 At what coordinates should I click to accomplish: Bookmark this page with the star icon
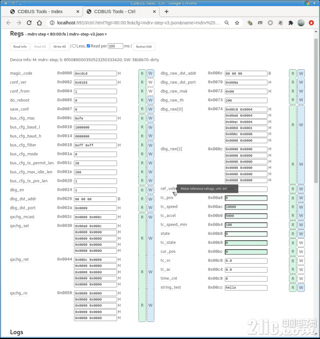pos(237,23)
